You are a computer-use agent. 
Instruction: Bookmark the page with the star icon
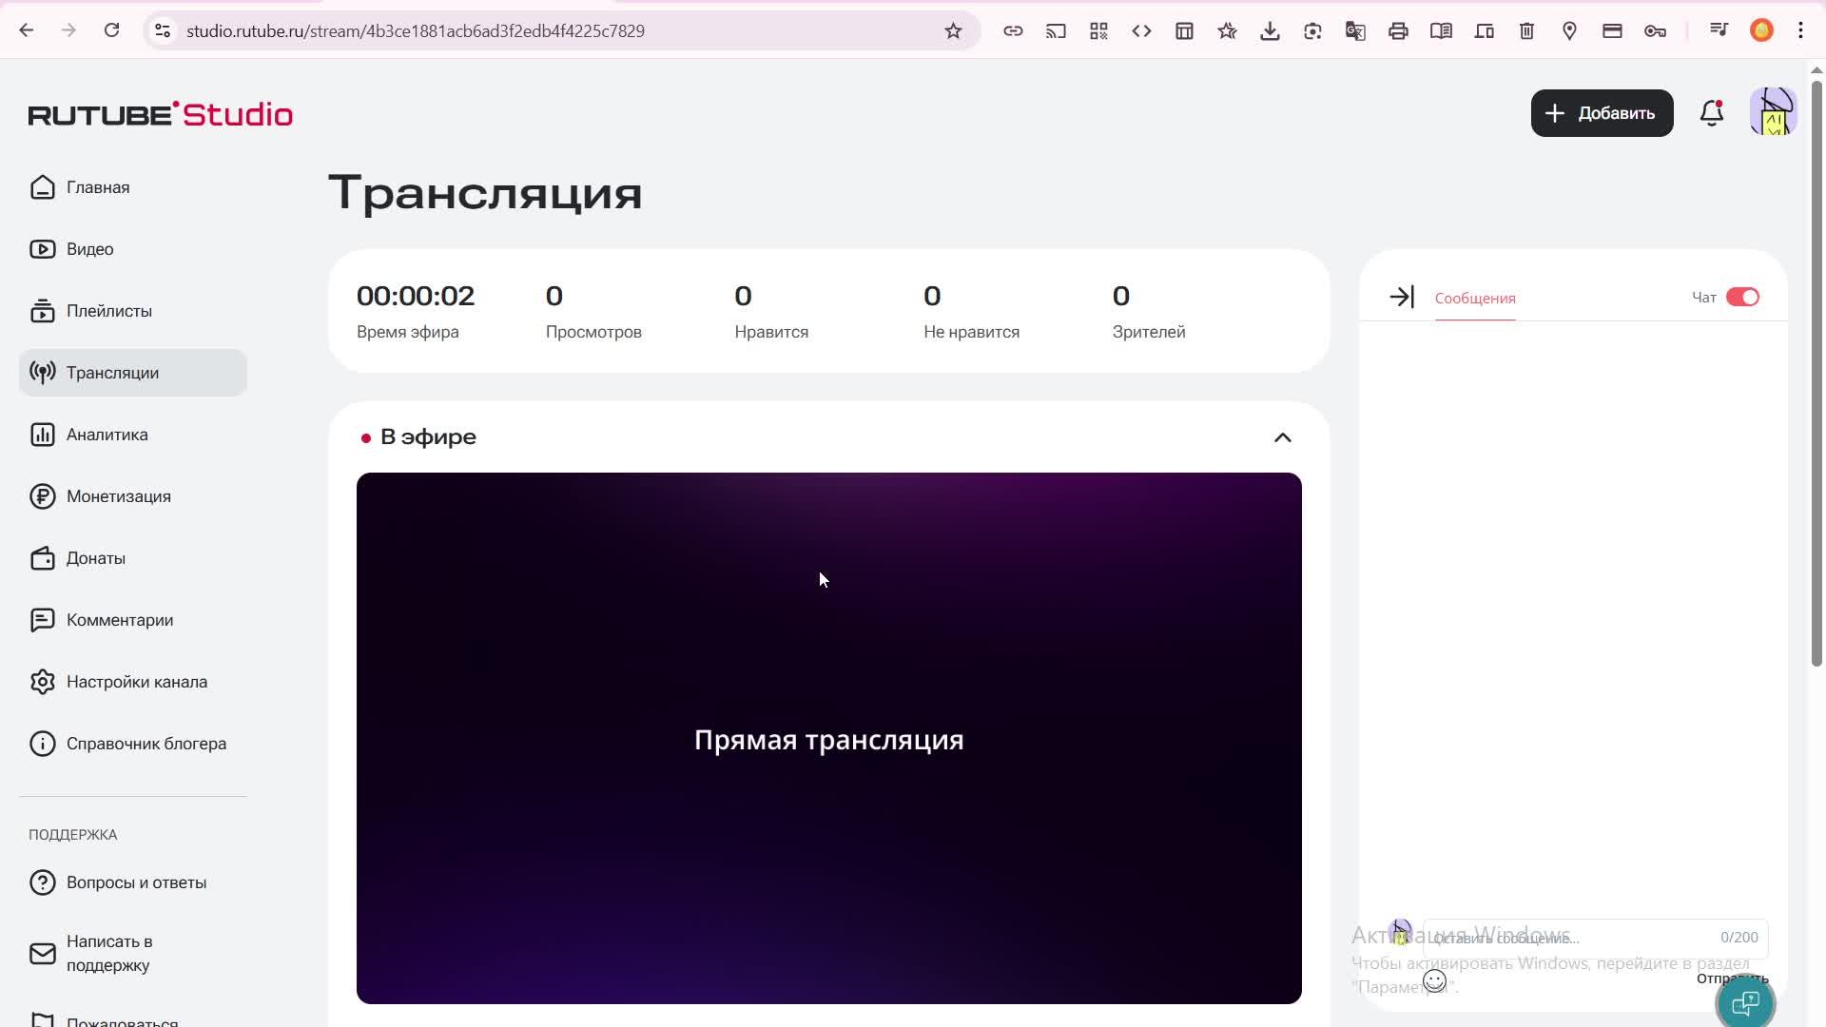(x=954, y=29)
